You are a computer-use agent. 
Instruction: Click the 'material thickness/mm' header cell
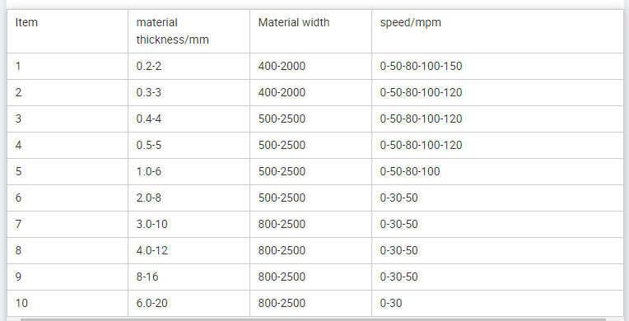[x=189, y=31]
